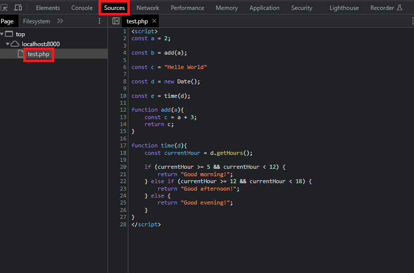Open the navigator three-dot more options menu
The image size is (414, 273).
(100, 21)
